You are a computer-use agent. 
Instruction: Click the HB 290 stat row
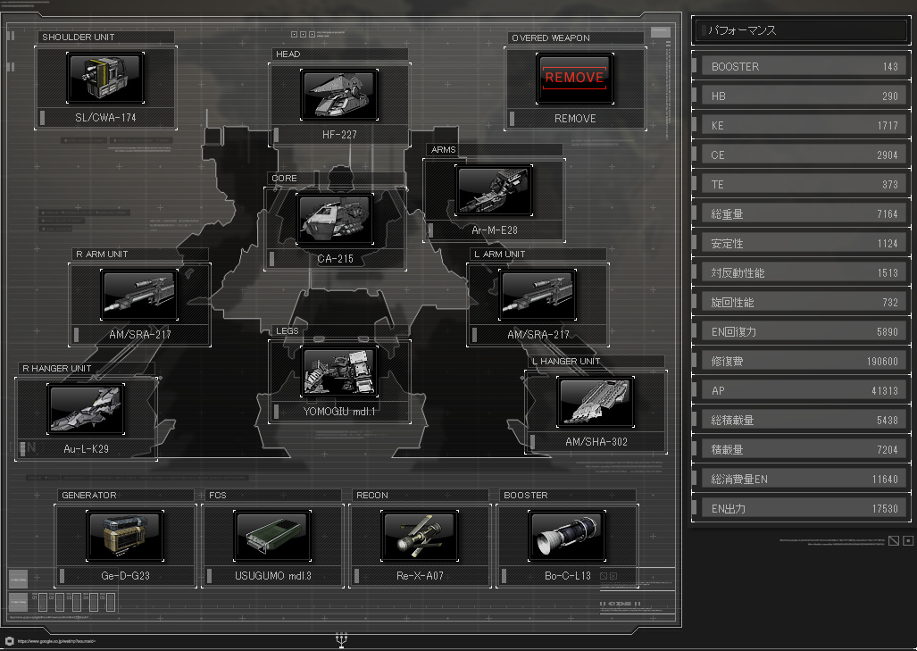pyautogui.click(x=801, y=96)
